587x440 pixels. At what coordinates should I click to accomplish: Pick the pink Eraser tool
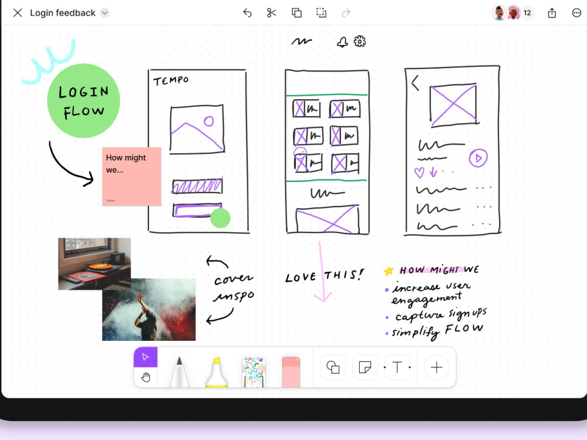[291, 371]
